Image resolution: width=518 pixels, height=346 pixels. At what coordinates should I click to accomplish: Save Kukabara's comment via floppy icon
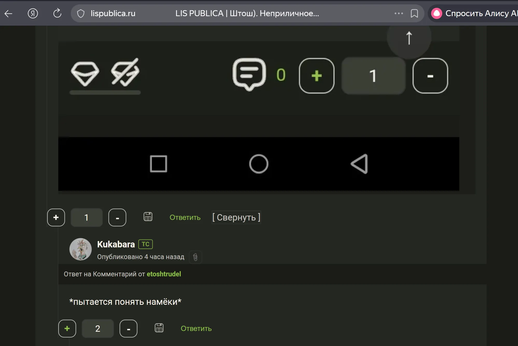[159, 328]
